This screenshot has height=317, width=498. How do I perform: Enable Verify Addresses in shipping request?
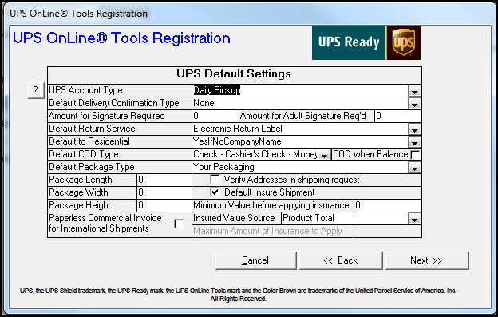[x=215, y=180]
